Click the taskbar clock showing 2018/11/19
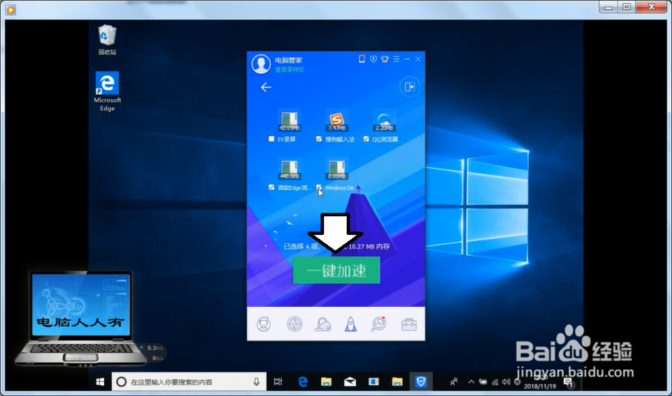 (x=540, y=382)
